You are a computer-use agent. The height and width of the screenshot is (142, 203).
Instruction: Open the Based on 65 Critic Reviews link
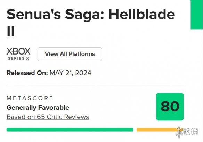pyautogui.click(x=48, y=117)
